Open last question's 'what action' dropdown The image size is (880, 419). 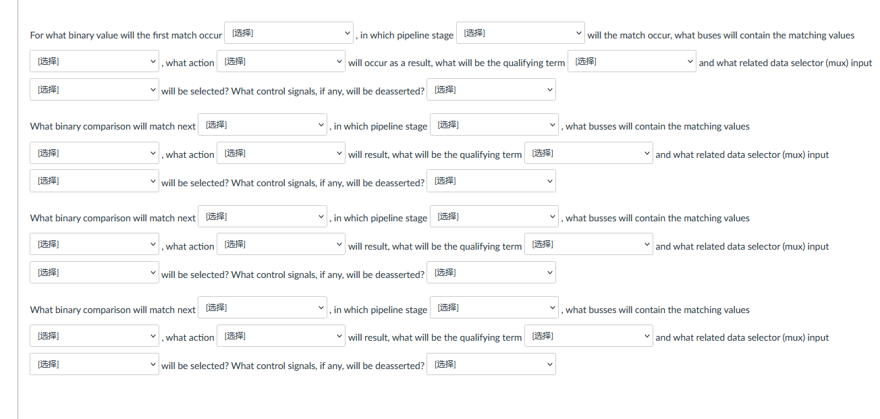(x=281, y=336)
